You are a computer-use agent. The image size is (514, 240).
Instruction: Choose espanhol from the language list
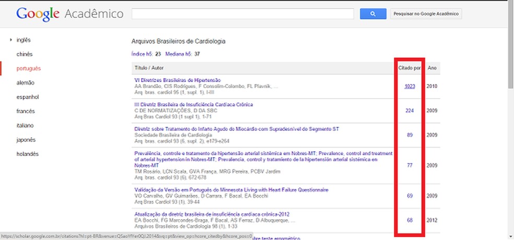(27, 97)
